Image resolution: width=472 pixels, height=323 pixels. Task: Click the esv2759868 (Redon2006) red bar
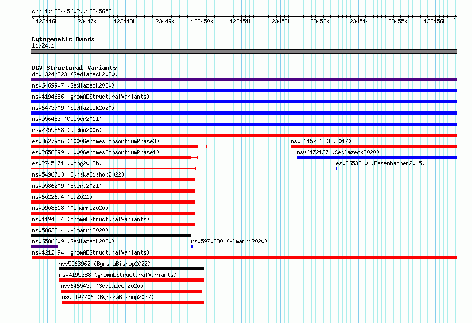244,135
